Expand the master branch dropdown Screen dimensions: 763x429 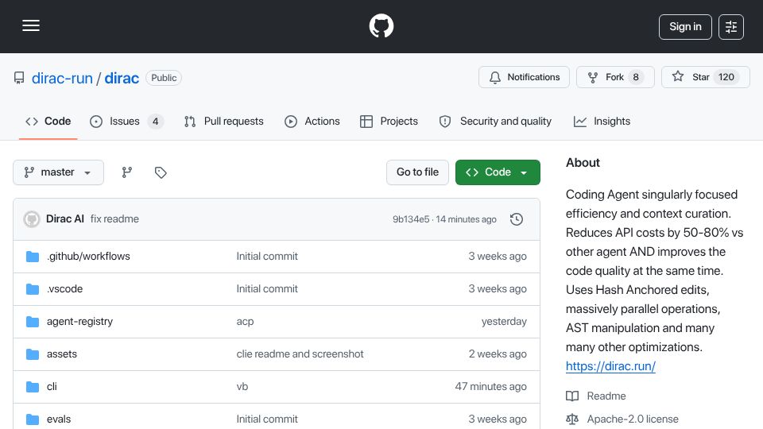click(x=58, y=172)
